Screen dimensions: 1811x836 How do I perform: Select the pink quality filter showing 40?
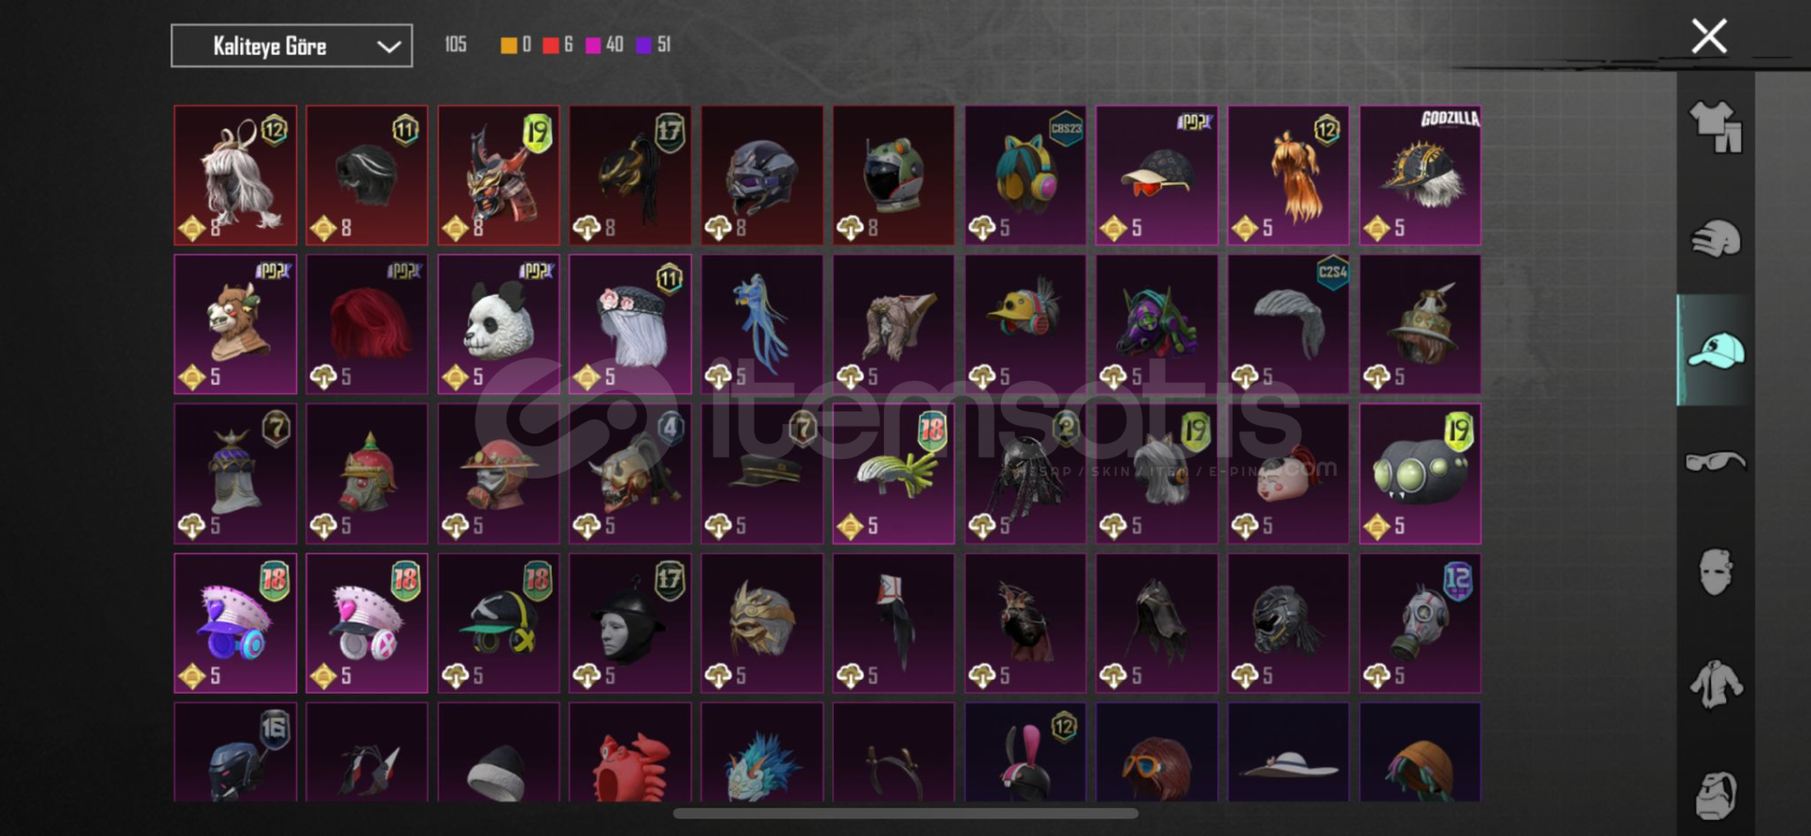[x=605, y=45]
